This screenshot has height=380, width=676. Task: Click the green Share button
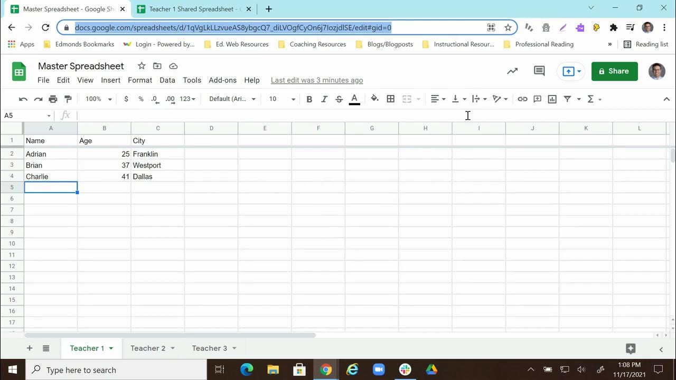tap(615, 71)
